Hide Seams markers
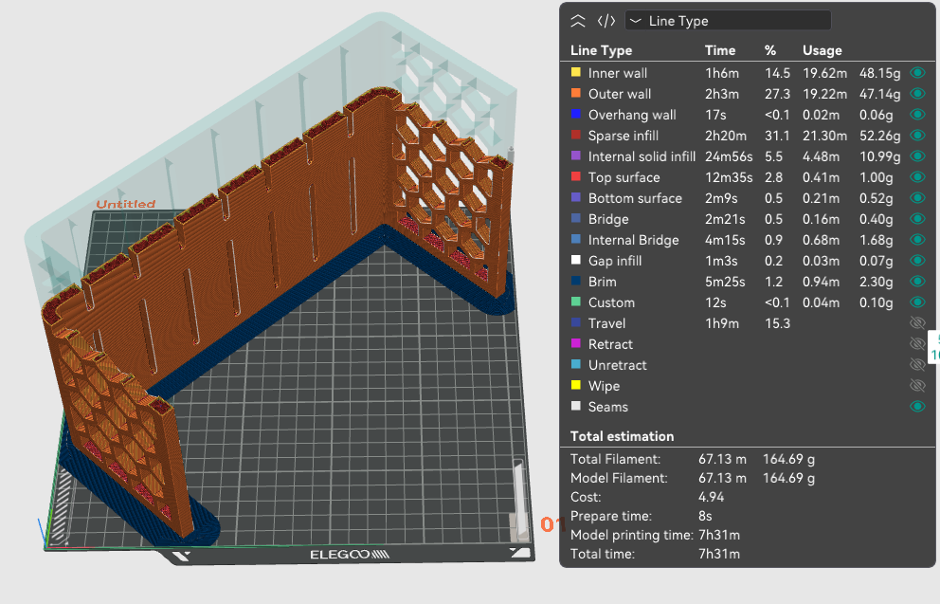The height and width of the screenshot is (604, 940). (917, 407)
